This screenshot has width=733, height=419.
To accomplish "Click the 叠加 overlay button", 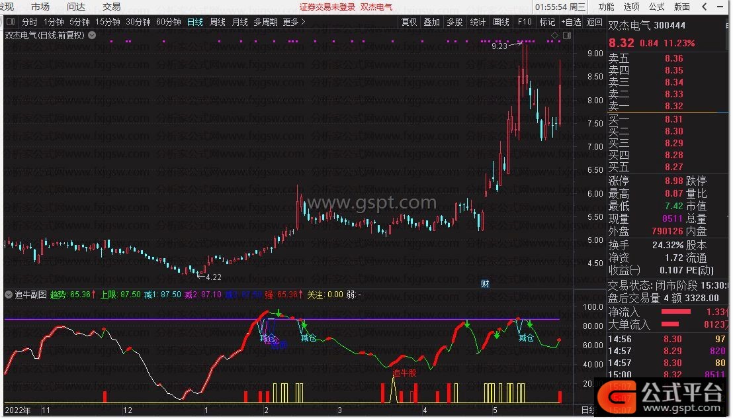I will coord(431,22).
